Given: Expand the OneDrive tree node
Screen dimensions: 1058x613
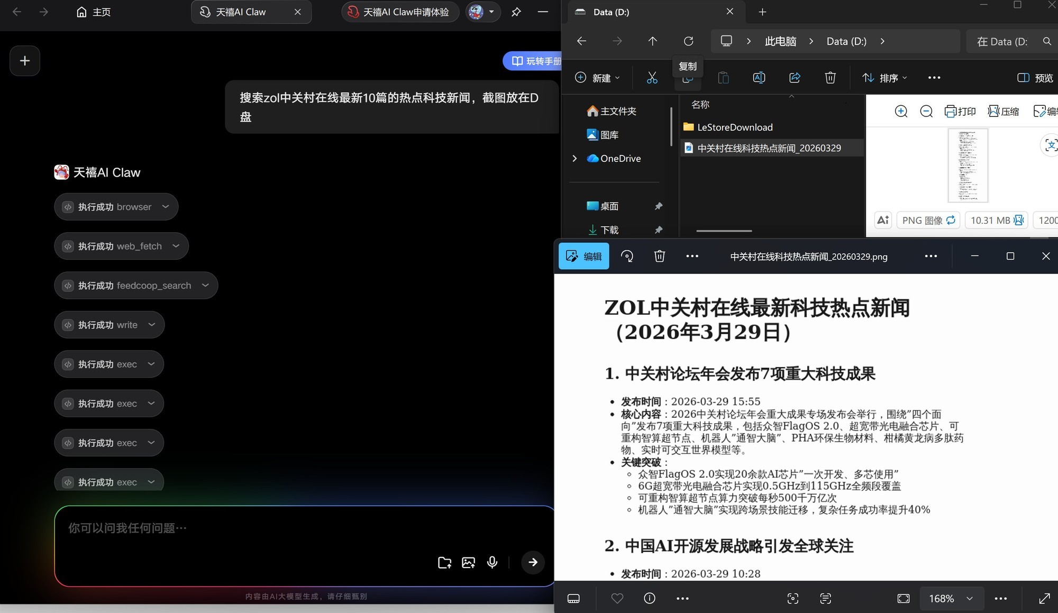Looking at the screenshot, I should click(575, 159).
